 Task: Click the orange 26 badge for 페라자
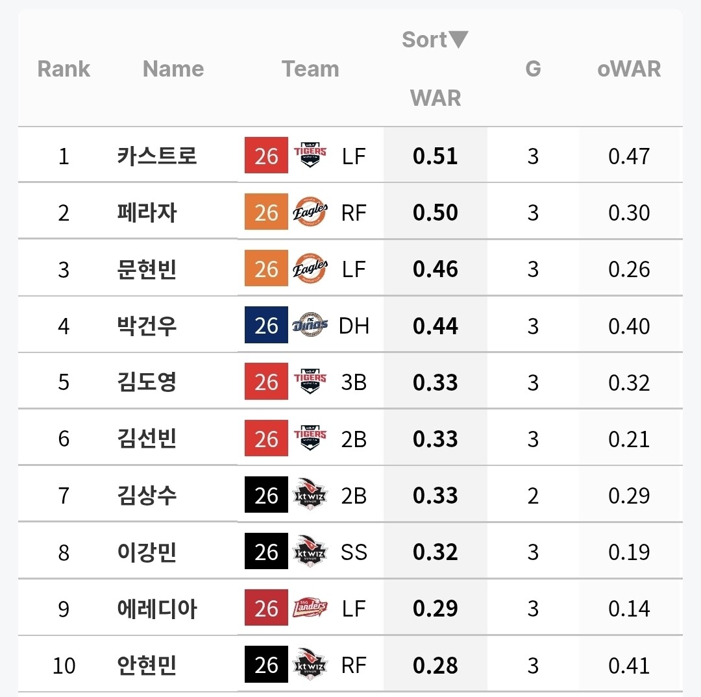(x=267, y=212)
